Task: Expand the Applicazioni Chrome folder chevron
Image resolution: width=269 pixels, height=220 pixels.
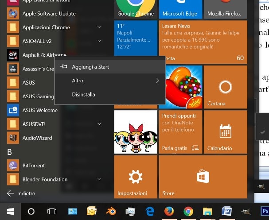Action: [x=99, y=27]
